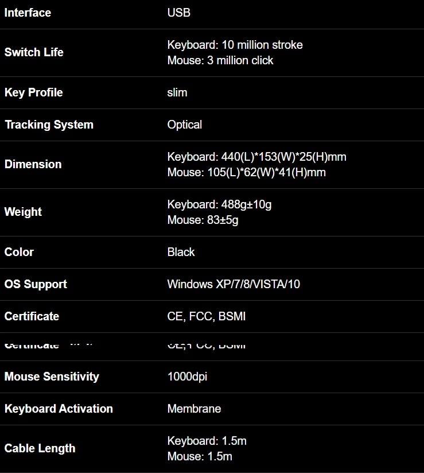Click the slim key profile value
The image size is (424, 473).
click(177, 92)
